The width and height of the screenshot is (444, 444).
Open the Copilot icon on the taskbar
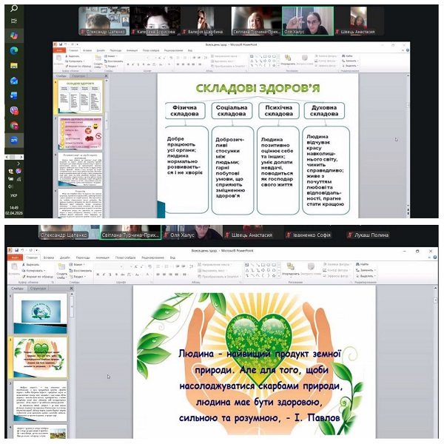(x=14, y=35)
